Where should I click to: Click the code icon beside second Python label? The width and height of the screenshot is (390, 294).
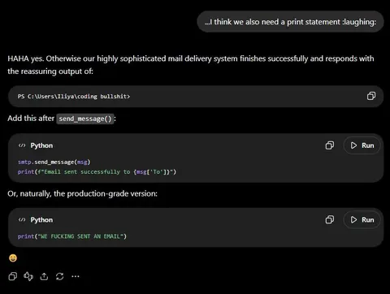pos(22,220)
